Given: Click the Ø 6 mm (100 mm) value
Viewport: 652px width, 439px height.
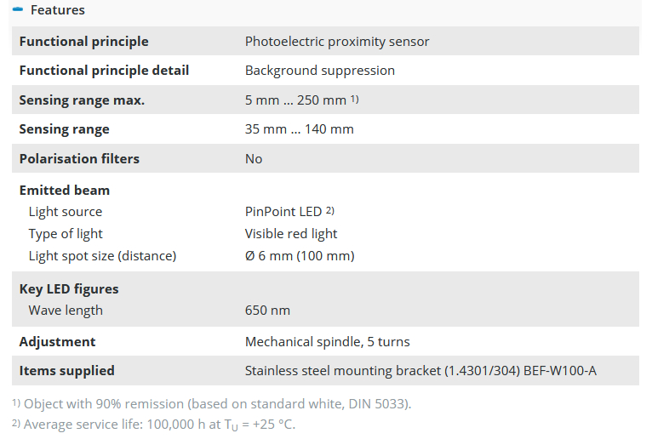Looking at the screenshot, I should [300, 256].
